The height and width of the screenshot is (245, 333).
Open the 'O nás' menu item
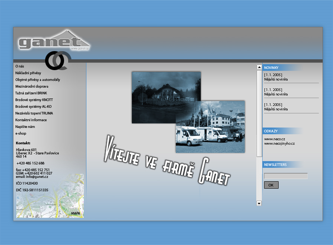20,66
